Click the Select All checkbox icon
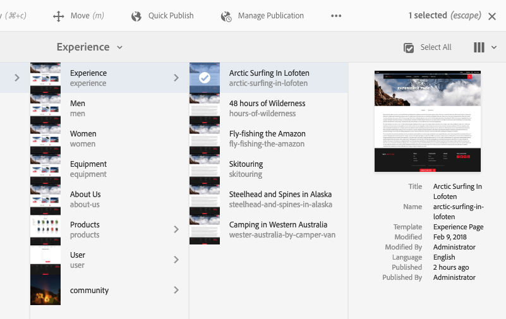Screen dimensions: 506x319 (x=409, y=47)
